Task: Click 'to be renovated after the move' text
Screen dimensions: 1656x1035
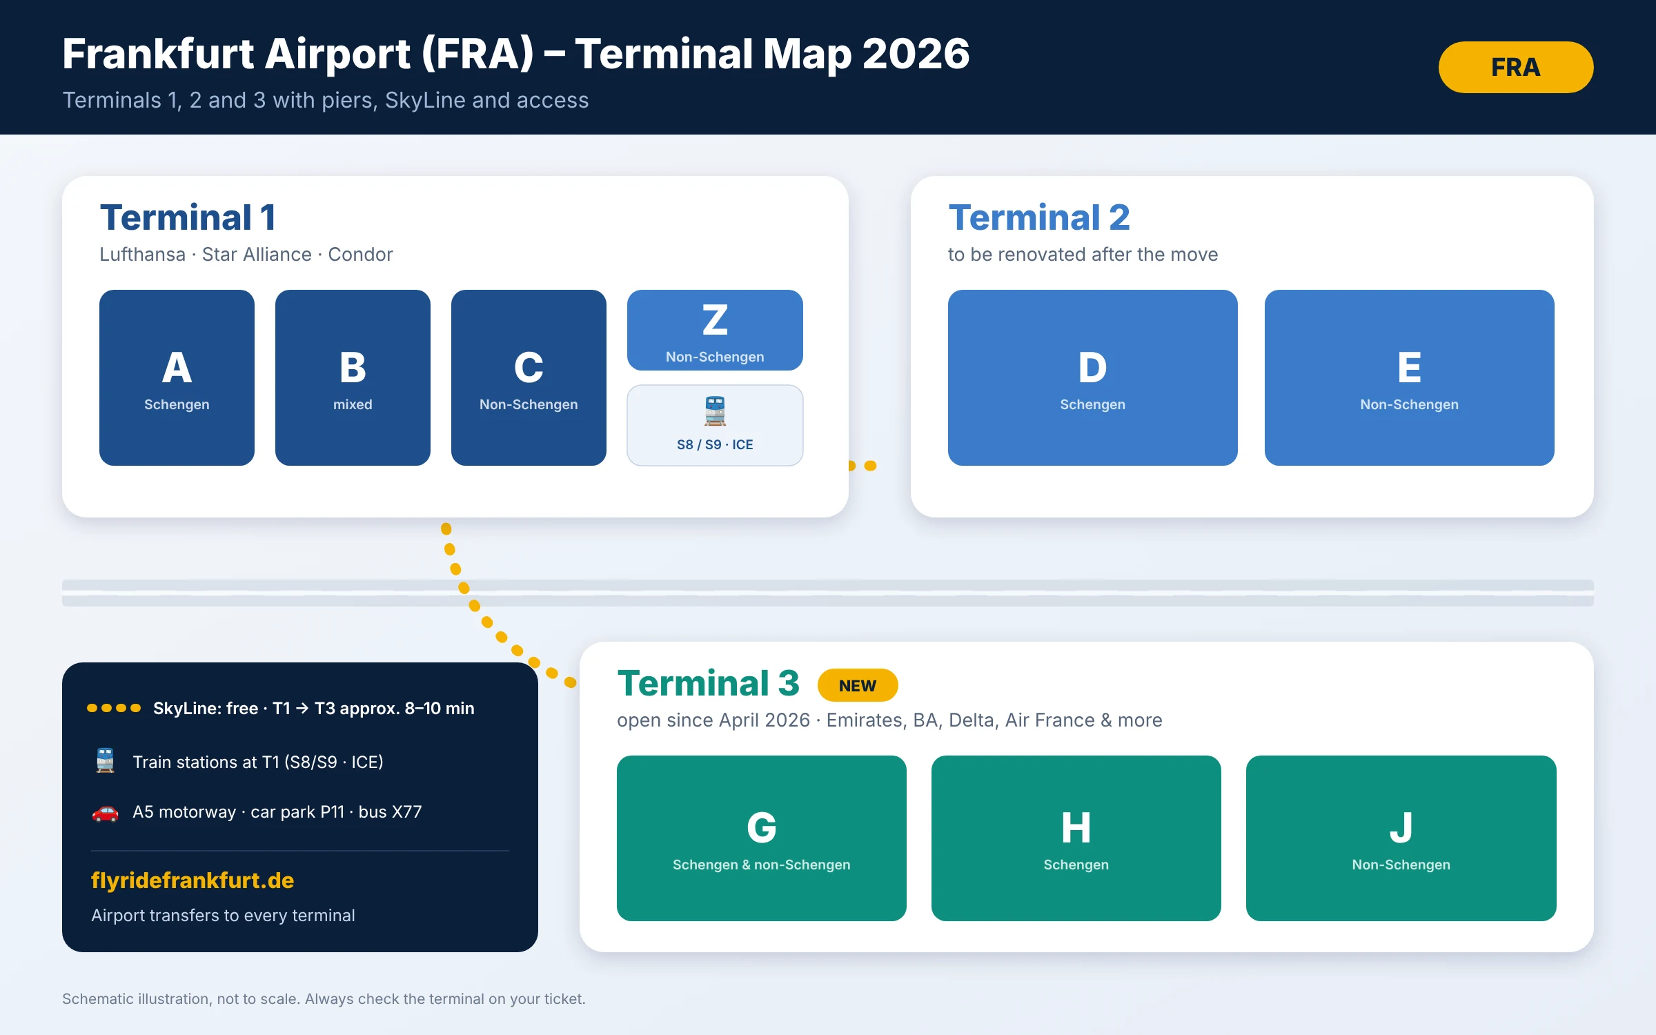Action: pos(1083,255)
